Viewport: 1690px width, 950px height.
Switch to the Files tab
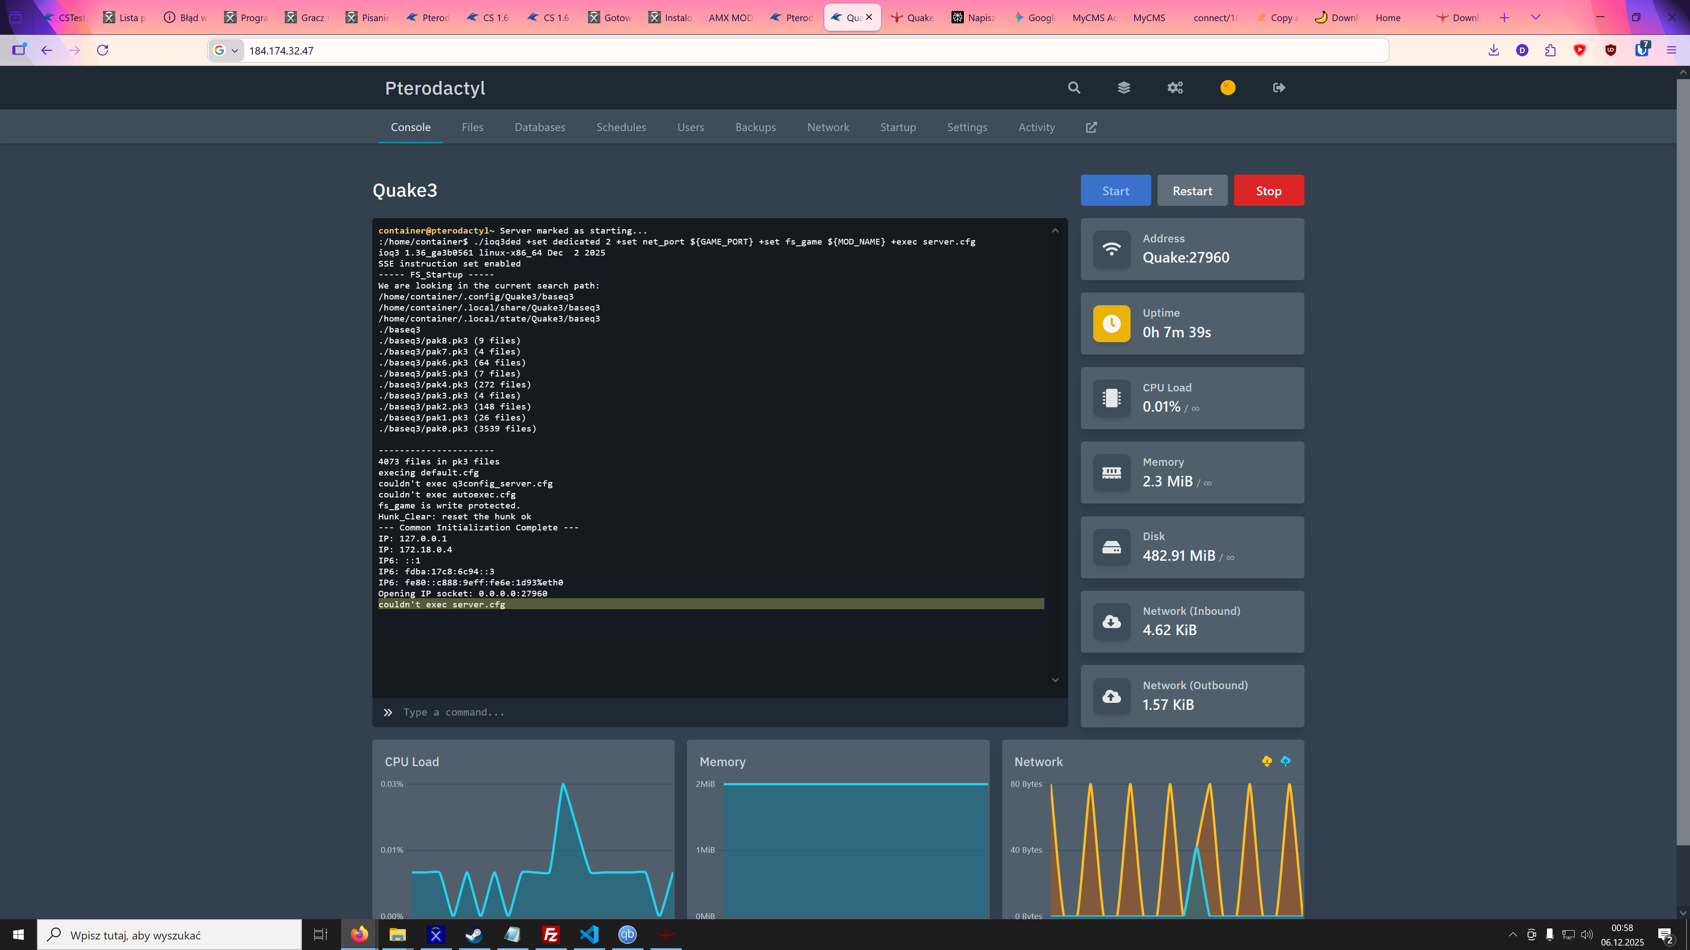[472, 127]
